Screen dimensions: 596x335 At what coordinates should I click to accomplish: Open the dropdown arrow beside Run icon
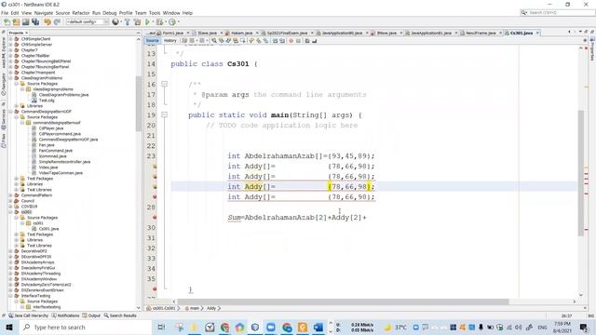(x=152, y=22)
